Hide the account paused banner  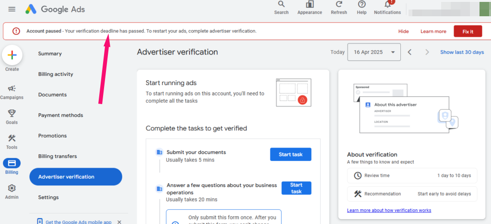(x=403, y=31)
